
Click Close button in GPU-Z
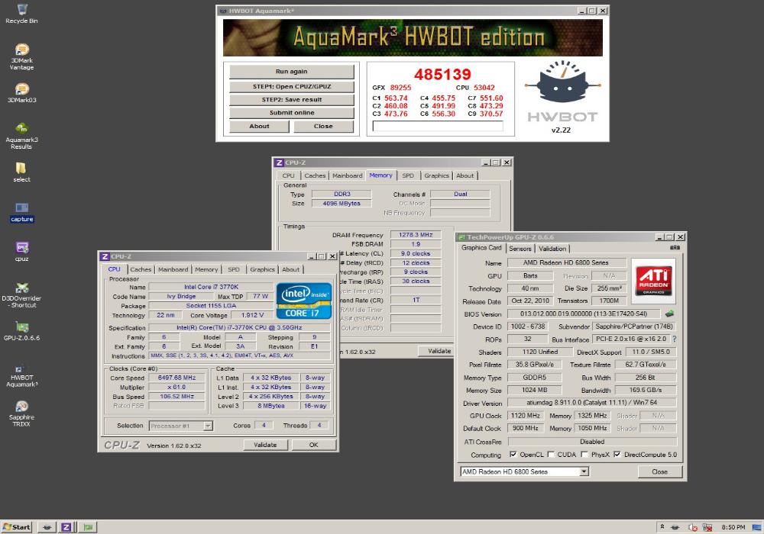[660, 471]
